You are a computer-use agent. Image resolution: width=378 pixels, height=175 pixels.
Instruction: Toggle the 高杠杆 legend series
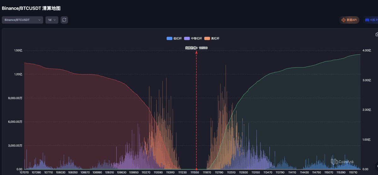click(212, 38)
